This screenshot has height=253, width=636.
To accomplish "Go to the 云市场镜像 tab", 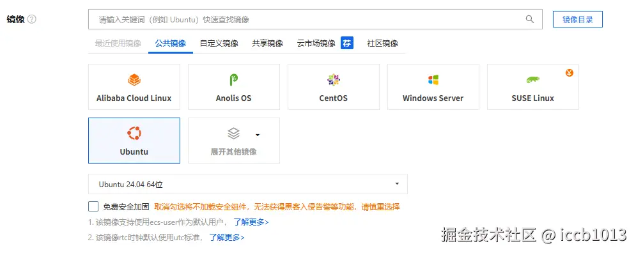I will (x=316, y=43).
